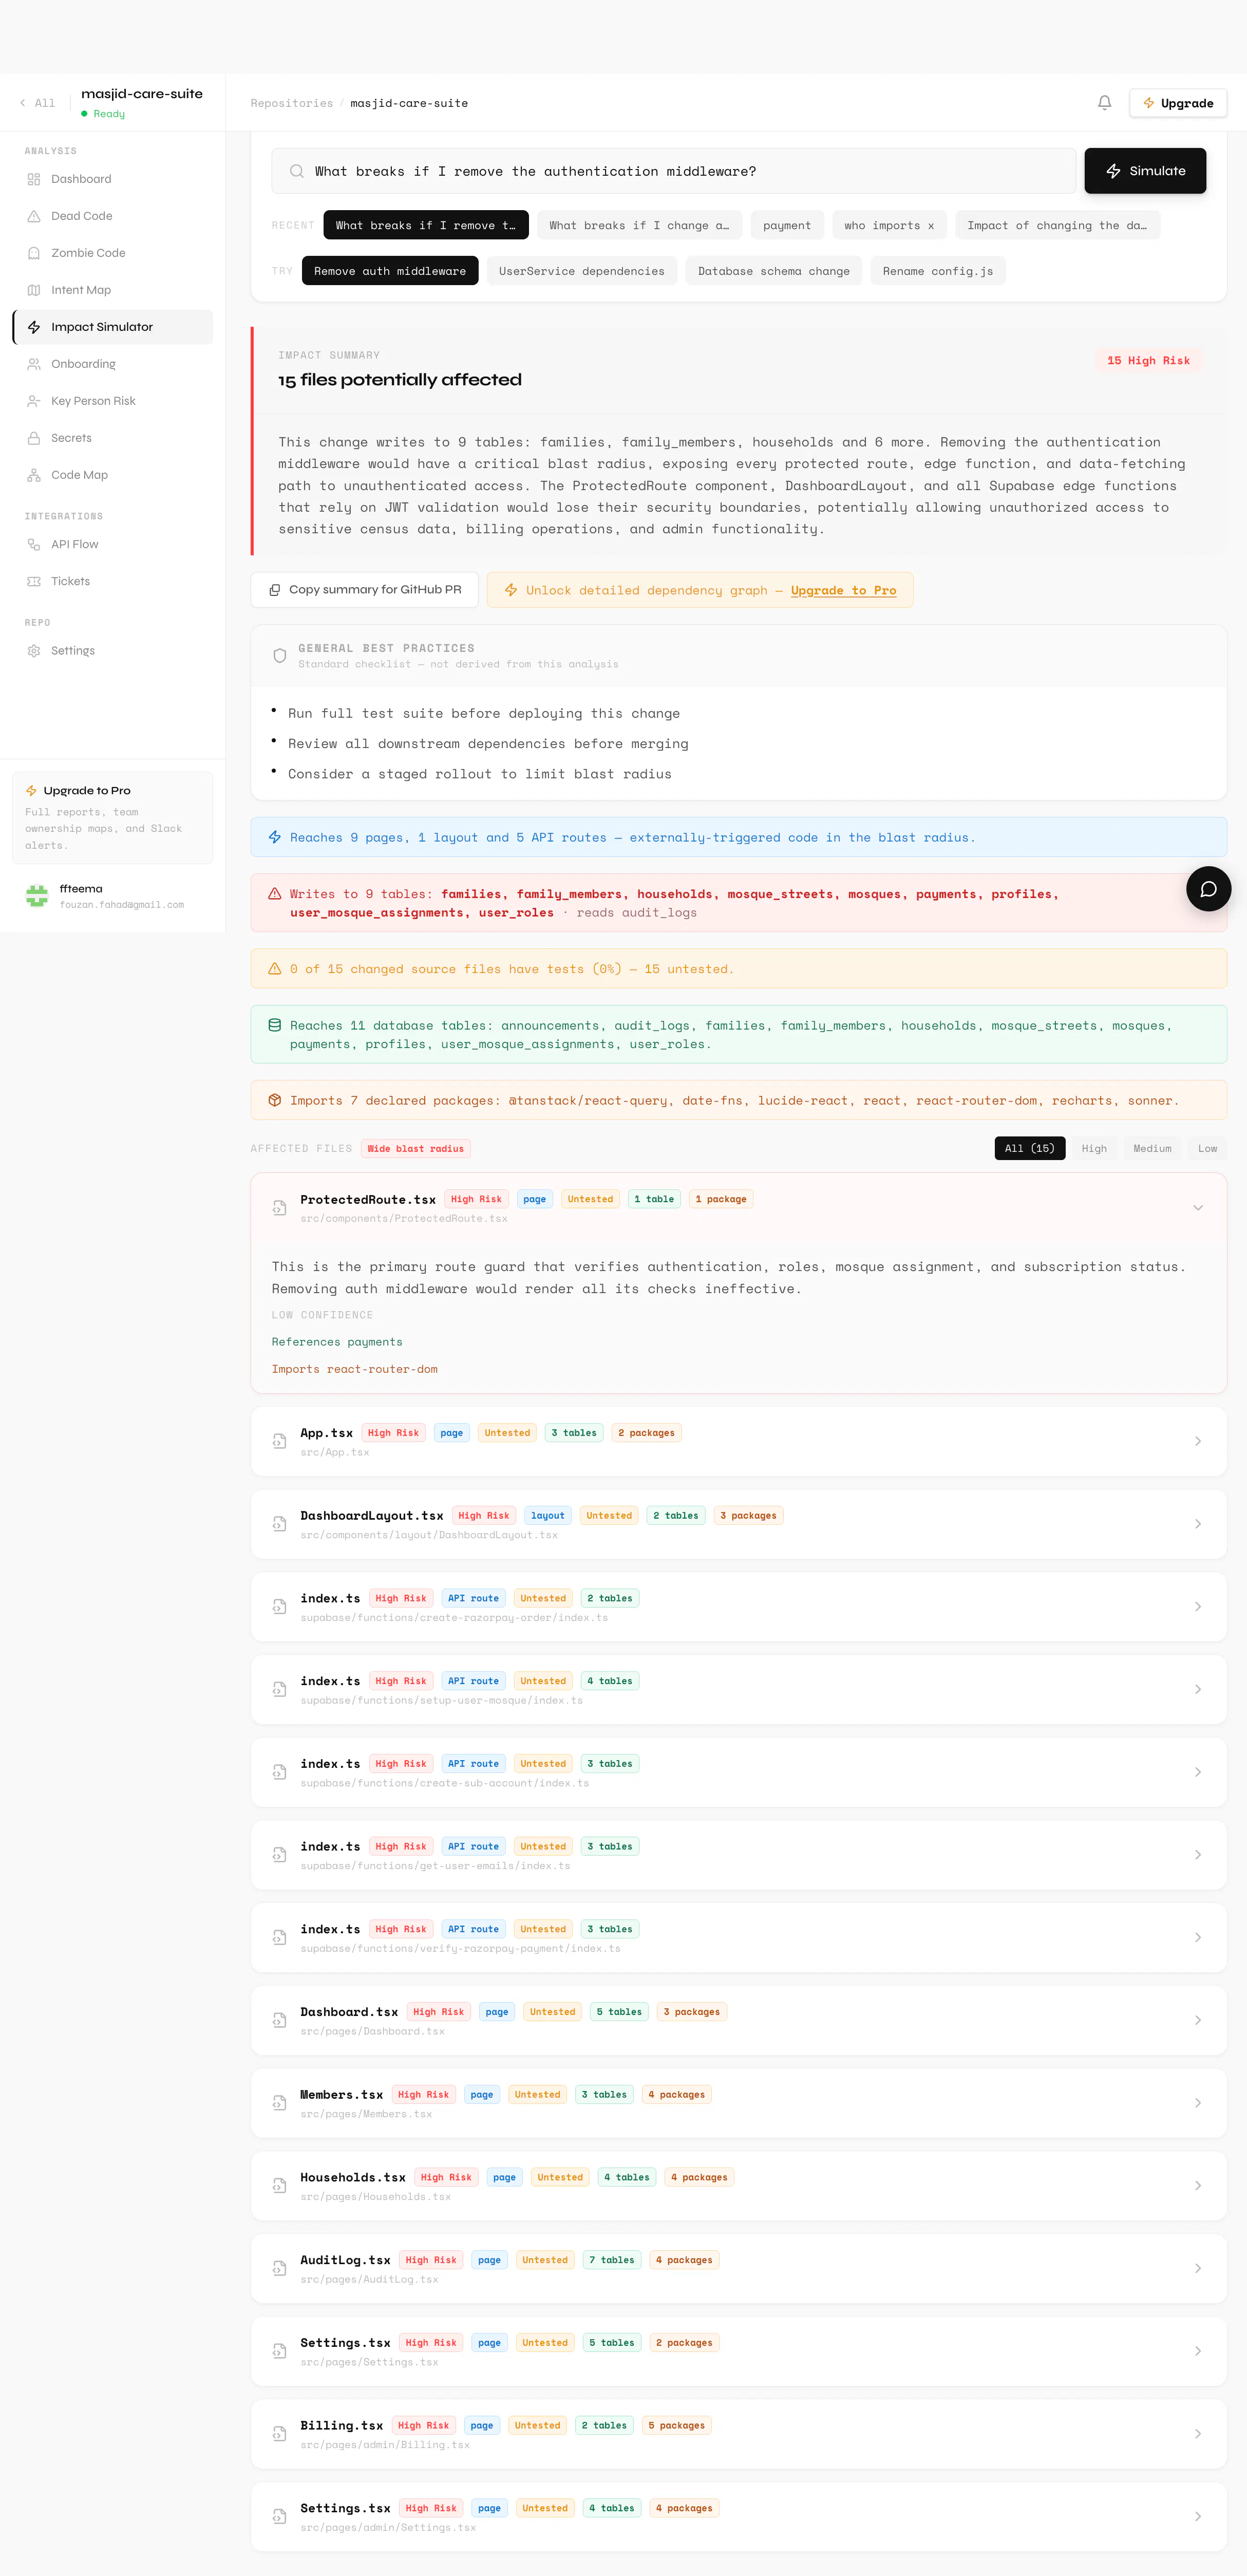Expand the Members.tsx file card
The width and height of the screenshot is (1247, 2576).
coord(1198,2103)
